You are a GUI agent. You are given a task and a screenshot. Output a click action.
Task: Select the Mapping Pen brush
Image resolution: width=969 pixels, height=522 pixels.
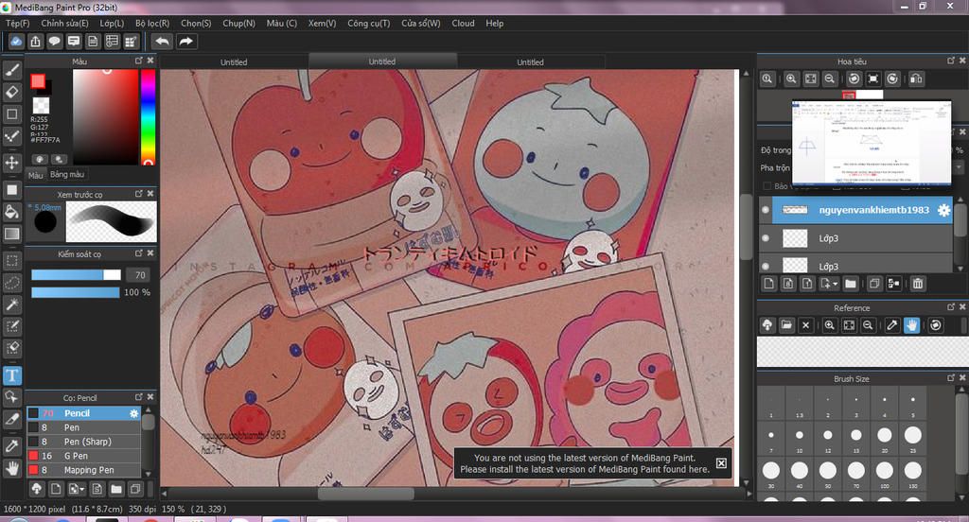(83, 470)
